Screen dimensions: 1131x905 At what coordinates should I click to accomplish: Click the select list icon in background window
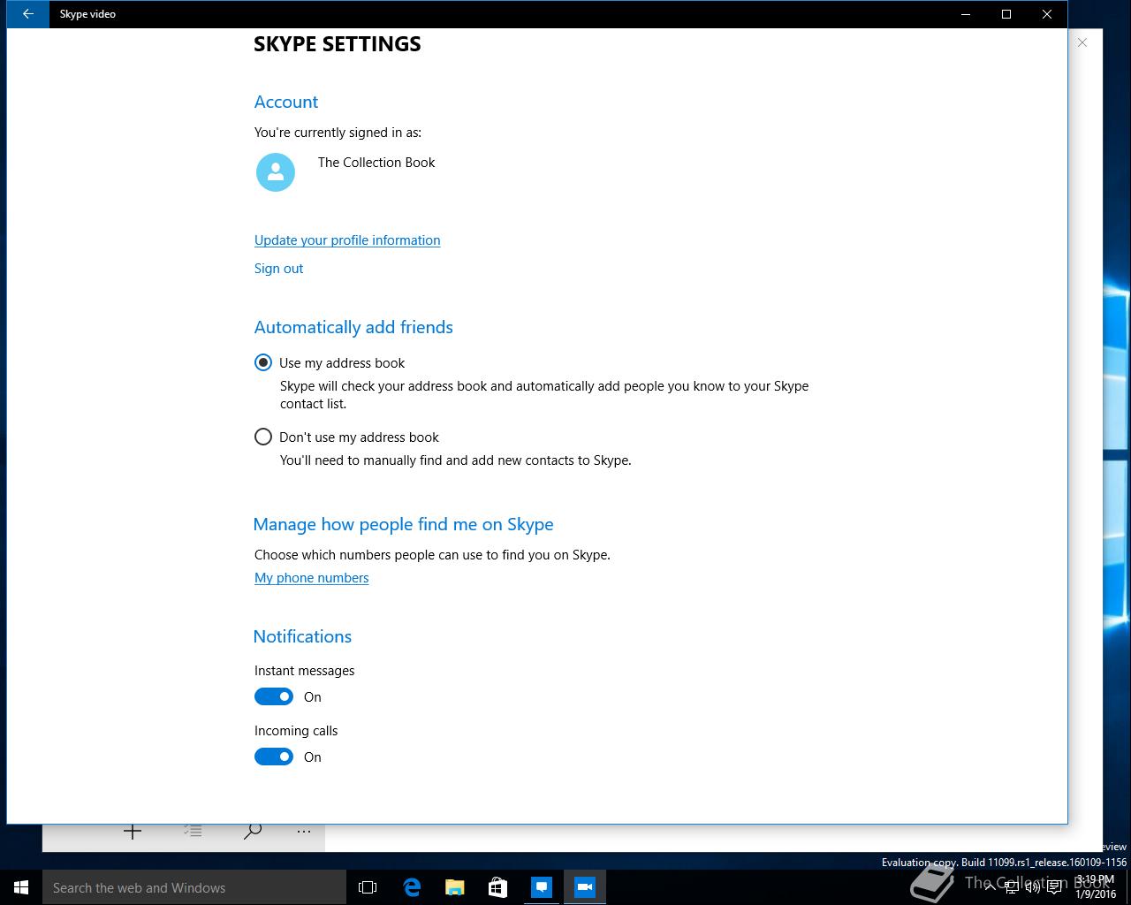tap(193, 831)
